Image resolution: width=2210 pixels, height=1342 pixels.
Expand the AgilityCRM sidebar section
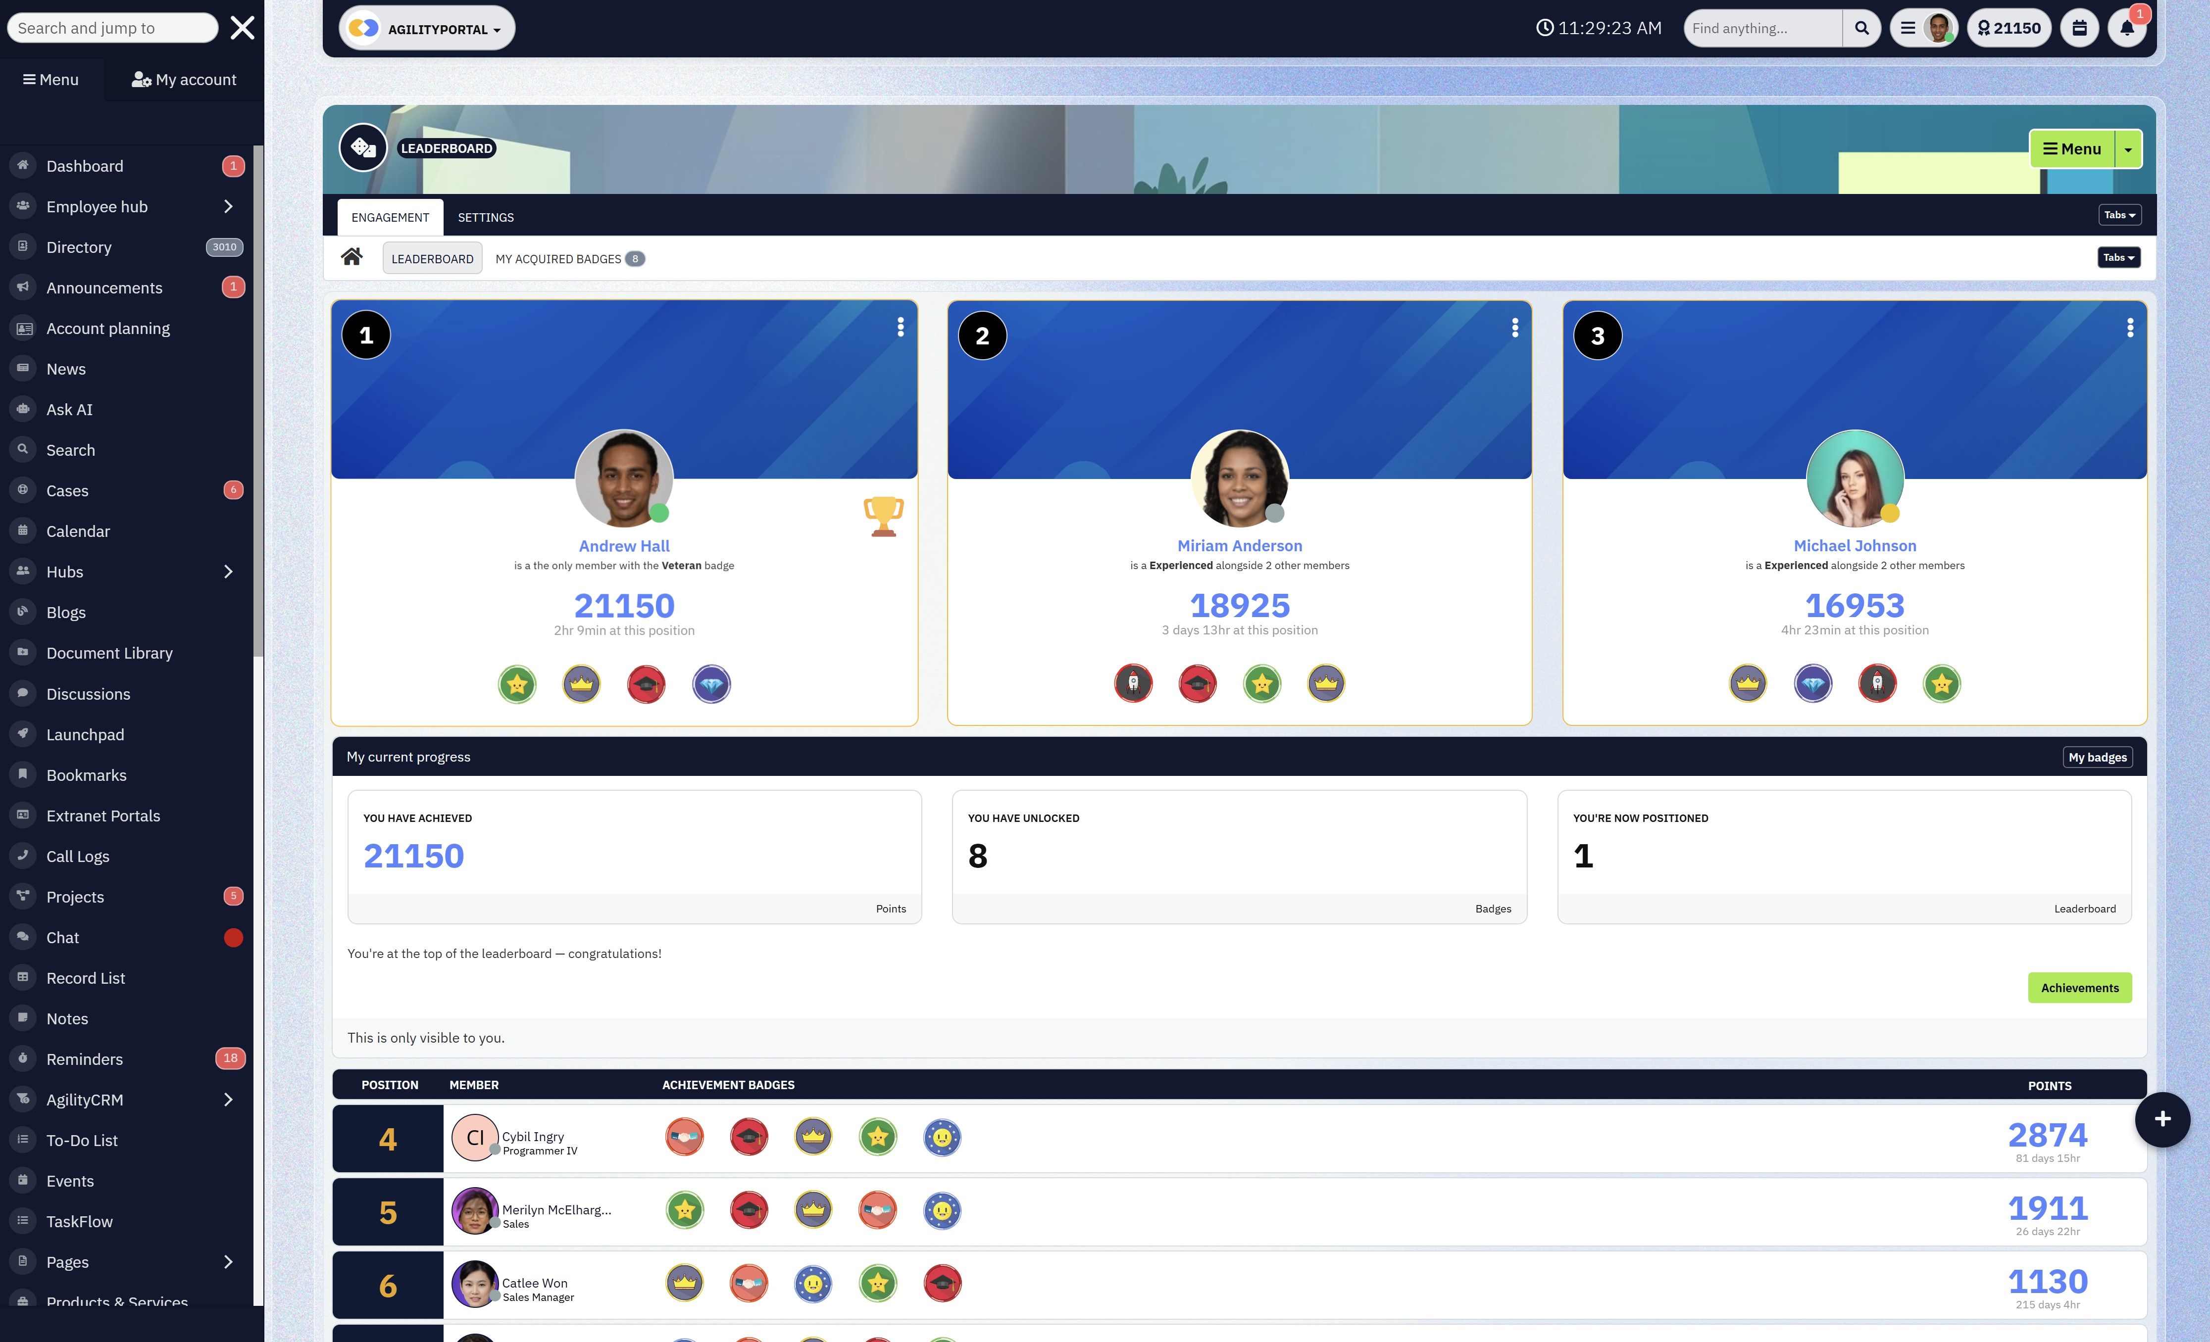pyautogui.click(x=228, y=1100)
